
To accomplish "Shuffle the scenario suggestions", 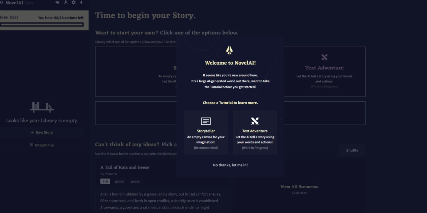I will pos(352,150).
